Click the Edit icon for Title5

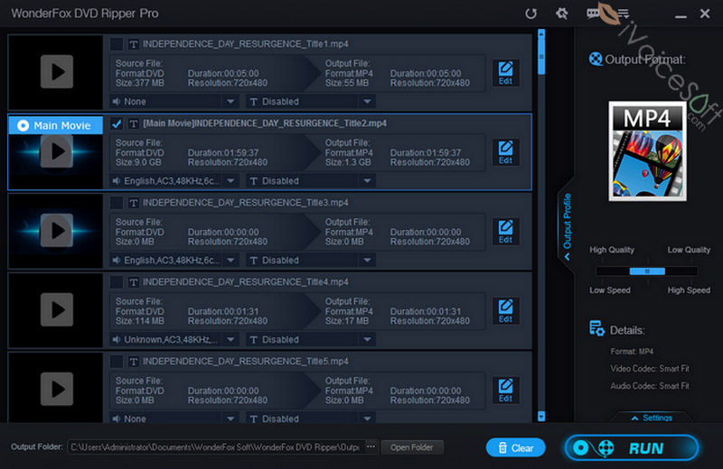[505, 391]
